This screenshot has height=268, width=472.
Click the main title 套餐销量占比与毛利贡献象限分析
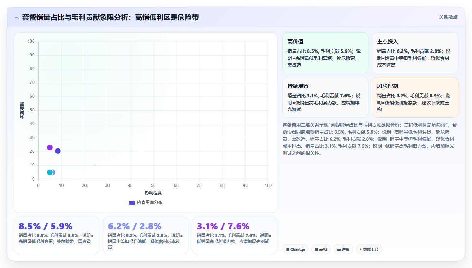click(x=110, y=17)
